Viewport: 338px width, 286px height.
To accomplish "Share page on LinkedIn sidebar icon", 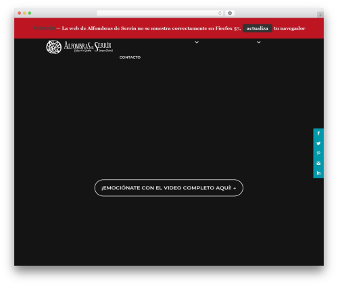I will 318,173.
